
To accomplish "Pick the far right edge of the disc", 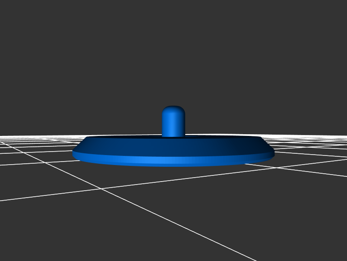I will pyautogui.click(x=273, y=153).
